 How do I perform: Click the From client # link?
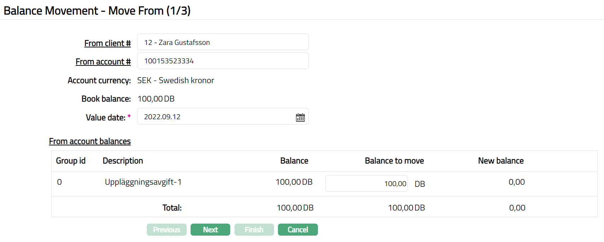pos(108,43)
